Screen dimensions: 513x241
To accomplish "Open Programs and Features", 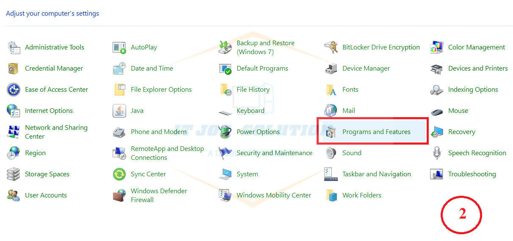I will (x=376, y=132).
